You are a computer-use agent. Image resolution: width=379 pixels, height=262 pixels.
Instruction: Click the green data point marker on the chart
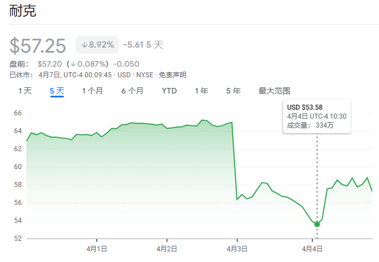pos(317,224)
